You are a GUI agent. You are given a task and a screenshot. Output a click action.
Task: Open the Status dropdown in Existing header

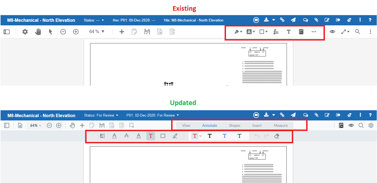pos(94,20)
